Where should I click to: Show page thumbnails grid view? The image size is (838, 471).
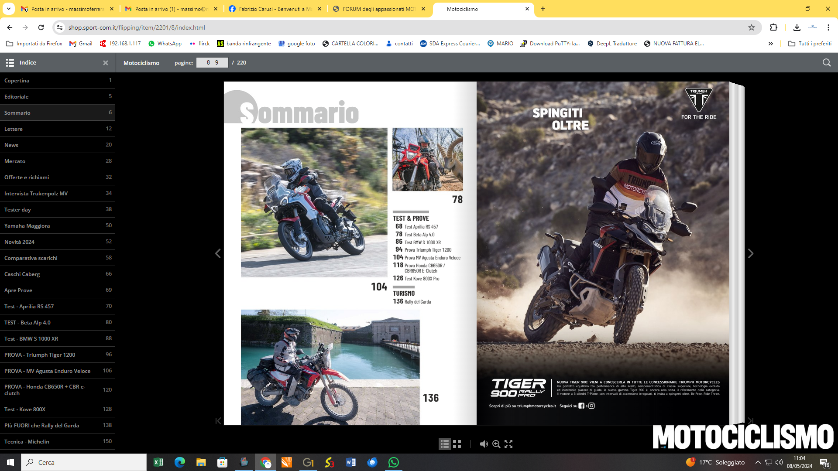pyautogui.click(x=457, y=444)
